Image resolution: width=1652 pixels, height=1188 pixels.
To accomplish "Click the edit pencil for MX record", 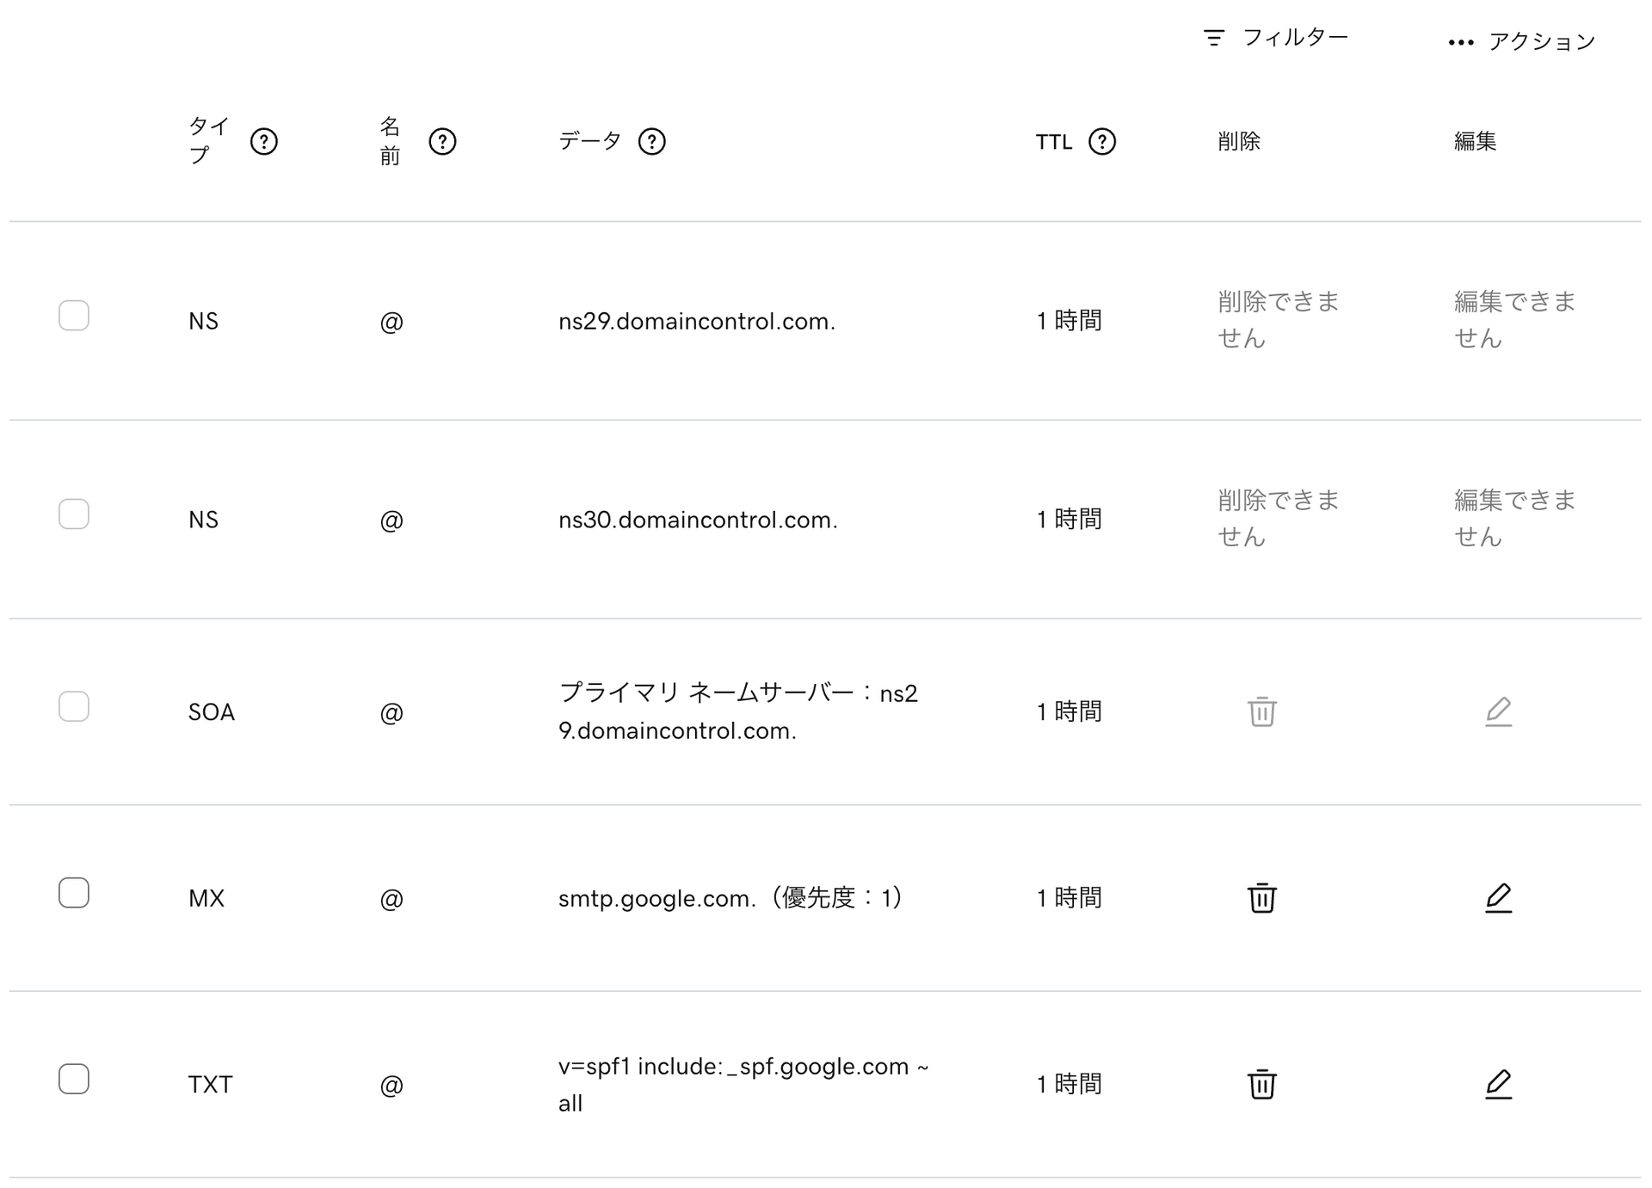I will click(x=1498, y=897).
